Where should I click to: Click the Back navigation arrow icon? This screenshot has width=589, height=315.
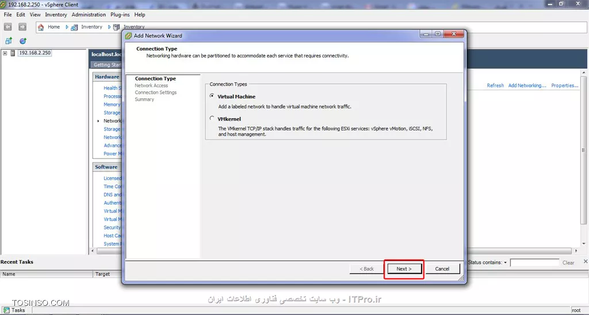[8, 26]
